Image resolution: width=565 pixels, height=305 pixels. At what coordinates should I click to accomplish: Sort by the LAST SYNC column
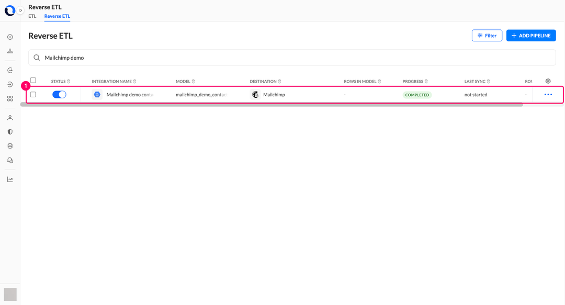tap(477, 82)
